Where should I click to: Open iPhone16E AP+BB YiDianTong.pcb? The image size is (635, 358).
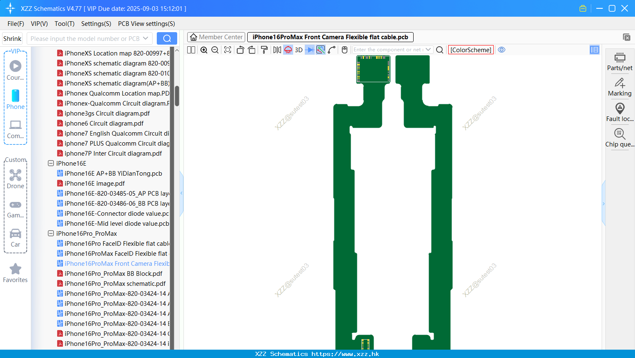pos(113,174)
